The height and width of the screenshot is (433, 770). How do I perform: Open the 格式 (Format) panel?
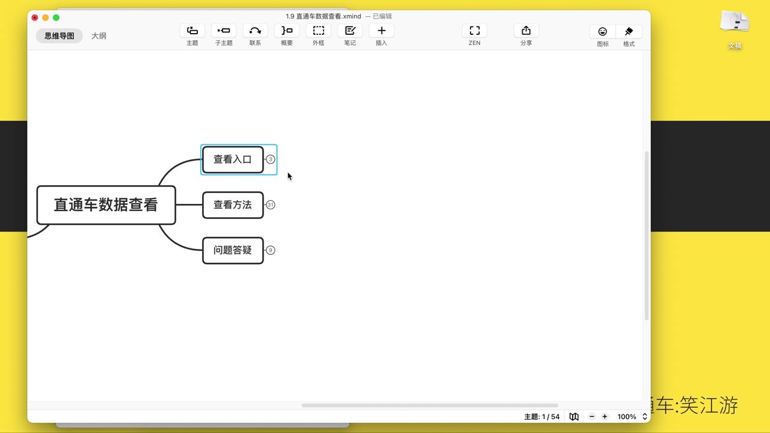629,31
